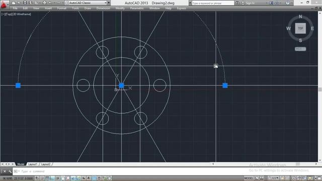This screenshot has width=322, height=181.
Task: Click the Infer Constraints status bar icon
Action: pyautogui.click(x=36, y=178)
